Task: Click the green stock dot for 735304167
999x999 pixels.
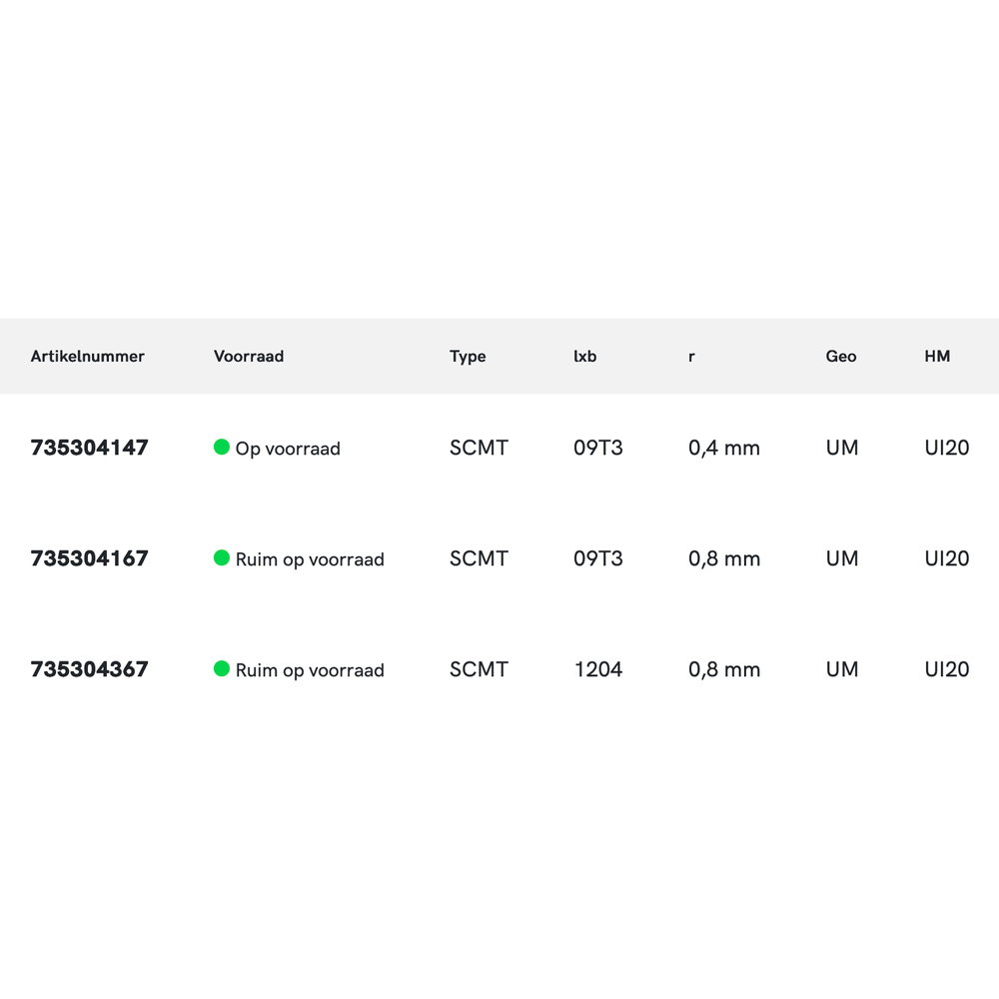Action: click(x=222, y=557)
